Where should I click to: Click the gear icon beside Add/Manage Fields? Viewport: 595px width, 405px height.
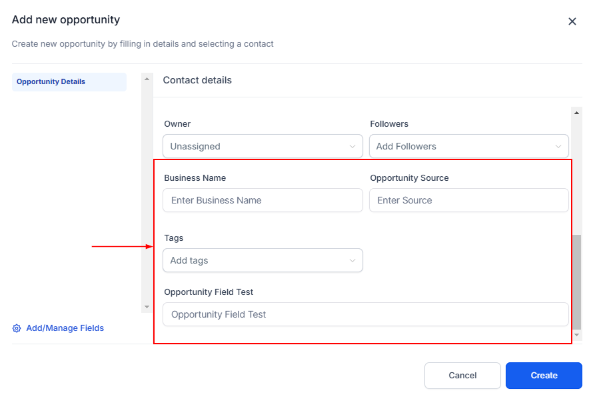point(17,328)
